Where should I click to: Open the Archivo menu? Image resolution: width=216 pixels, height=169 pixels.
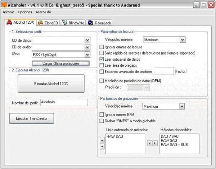point(8,12)
